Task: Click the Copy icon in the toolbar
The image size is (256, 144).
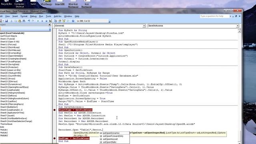Action: point(16,21)
